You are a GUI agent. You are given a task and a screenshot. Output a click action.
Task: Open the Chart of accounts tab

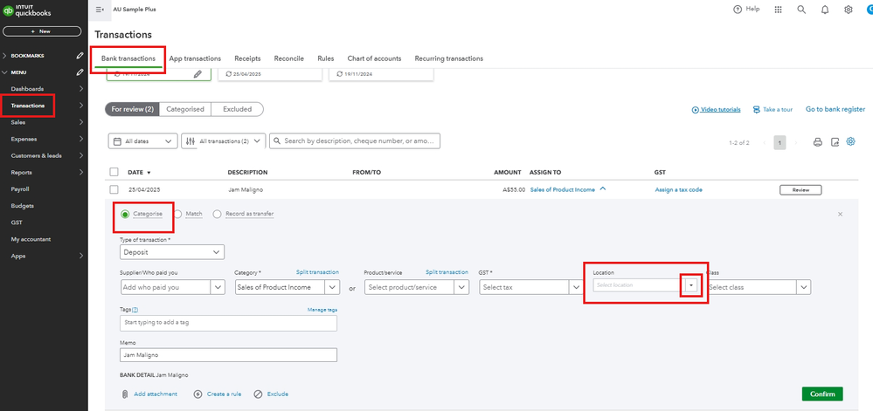[x=374, y=58]
